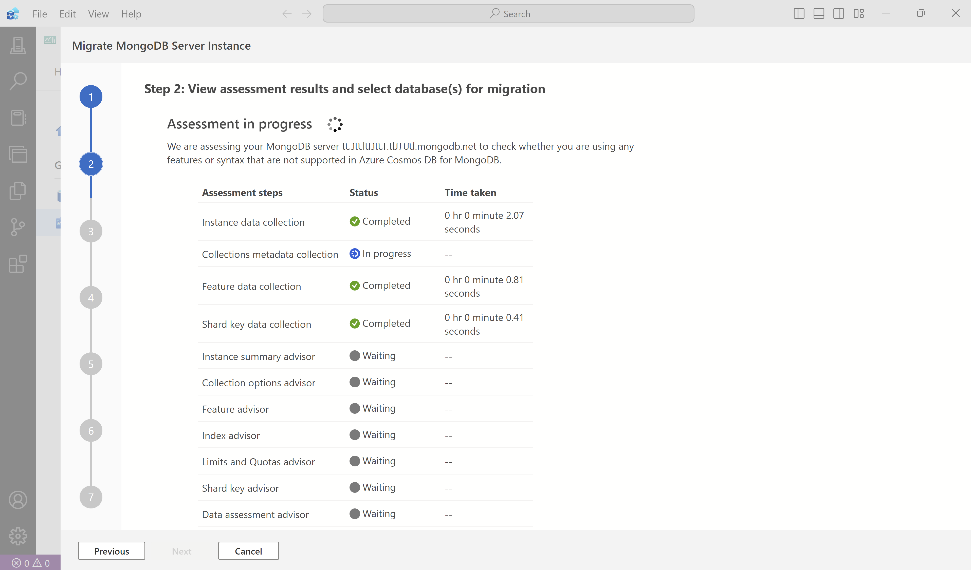
Task: Click the errors and warnings status indicator
Action: [31, 563]
